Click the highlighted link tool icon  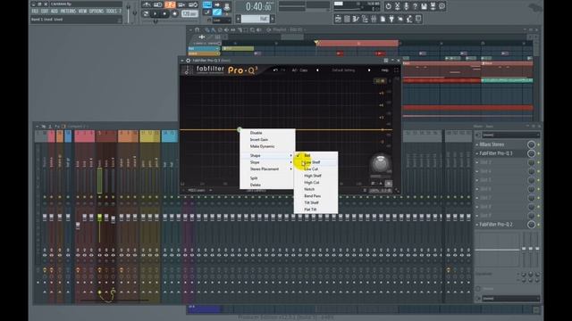pyautogui.click(x=216, y=12)
